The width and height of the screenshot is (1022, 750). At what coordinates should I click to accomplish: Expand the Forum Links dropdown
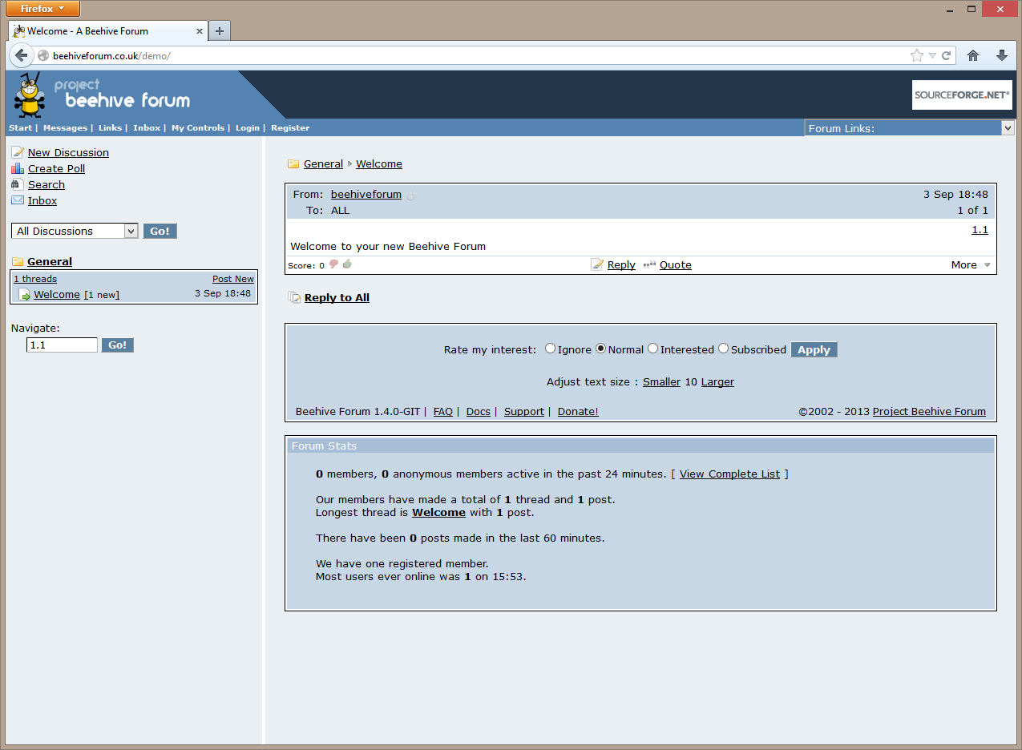coord(1008,127)
